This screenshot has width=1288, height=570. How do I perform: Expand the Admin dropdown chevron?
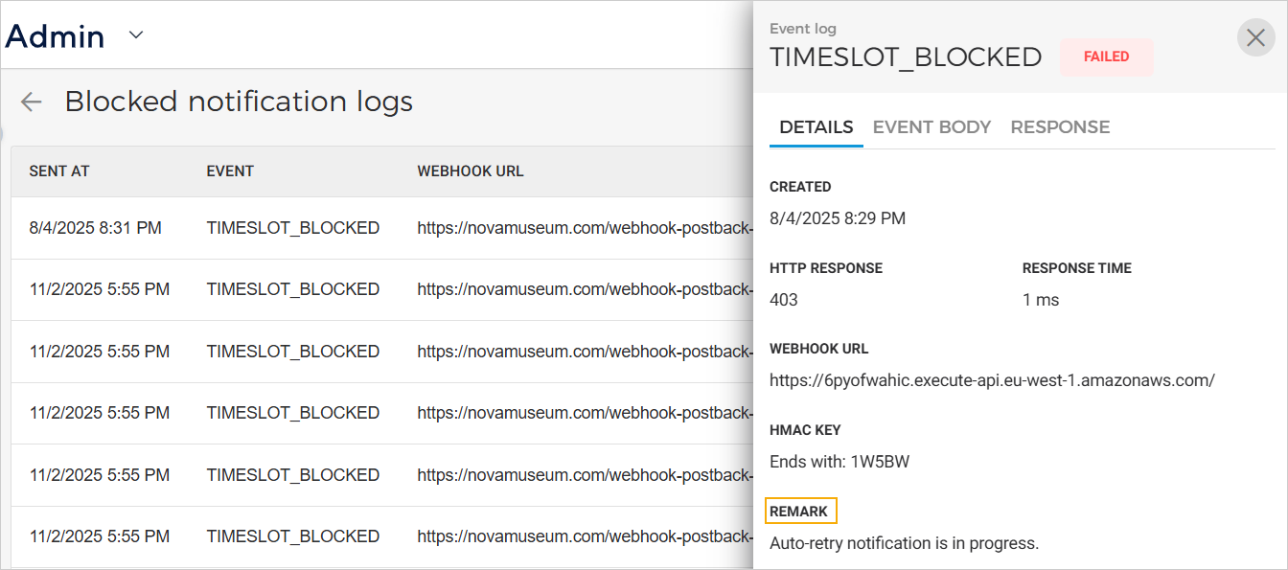click(x=136, y=35)
